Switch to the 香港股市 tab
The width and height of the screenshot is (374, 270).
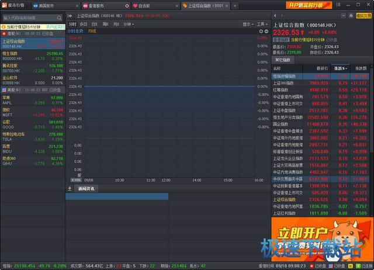106,6
